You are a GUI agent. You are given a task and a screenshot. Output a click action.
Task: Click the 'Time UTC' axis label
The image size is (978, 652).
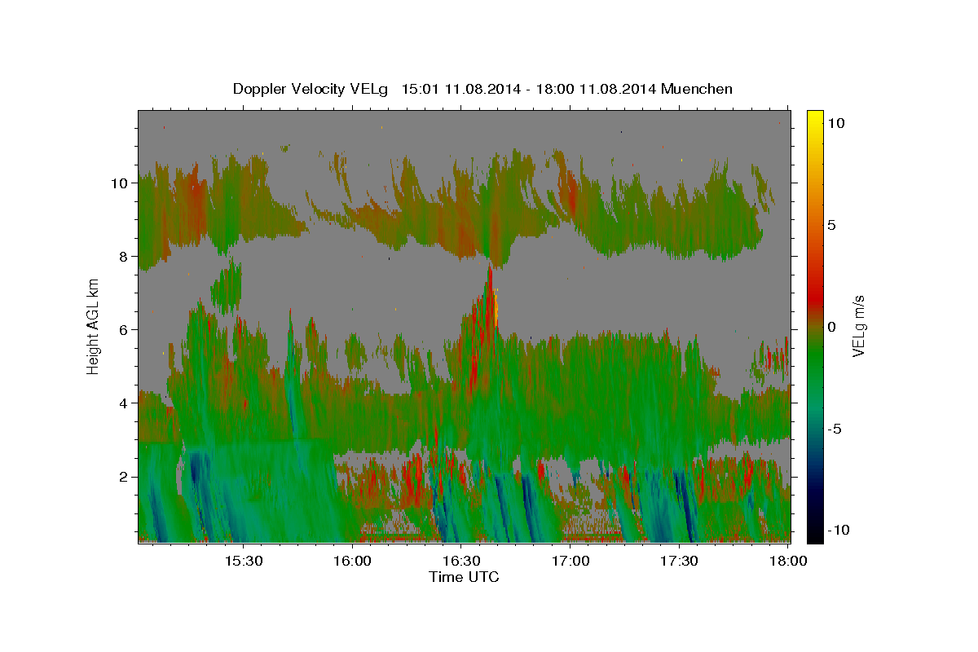point(464,577)
